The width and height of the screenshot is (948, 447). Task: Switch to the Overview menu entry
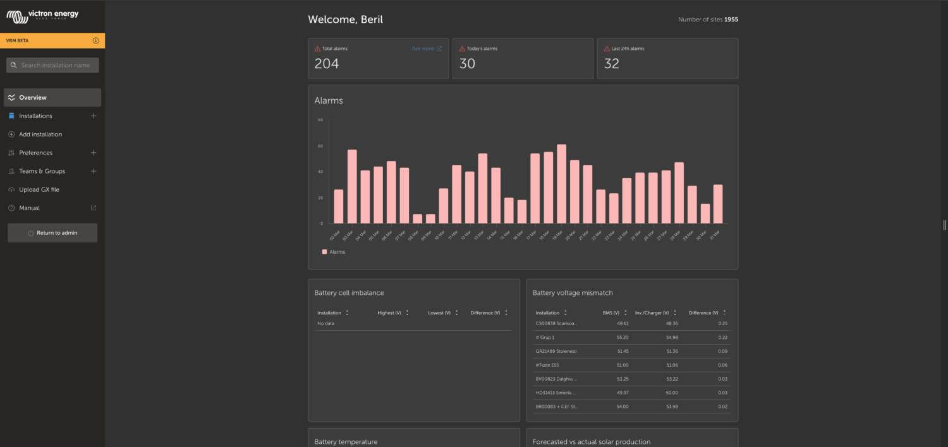click(33, 97)
